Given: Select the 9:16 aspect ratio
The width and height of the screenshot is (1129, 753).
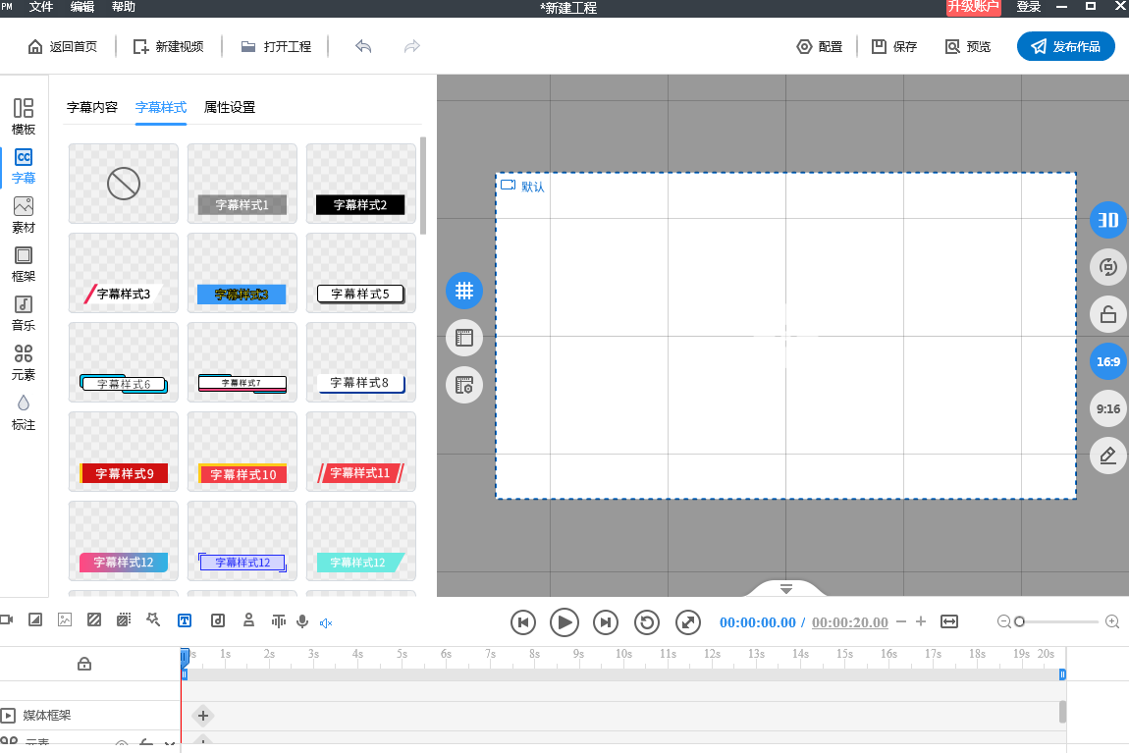Looking at the screenshot, I should [x=1107, y=408].
